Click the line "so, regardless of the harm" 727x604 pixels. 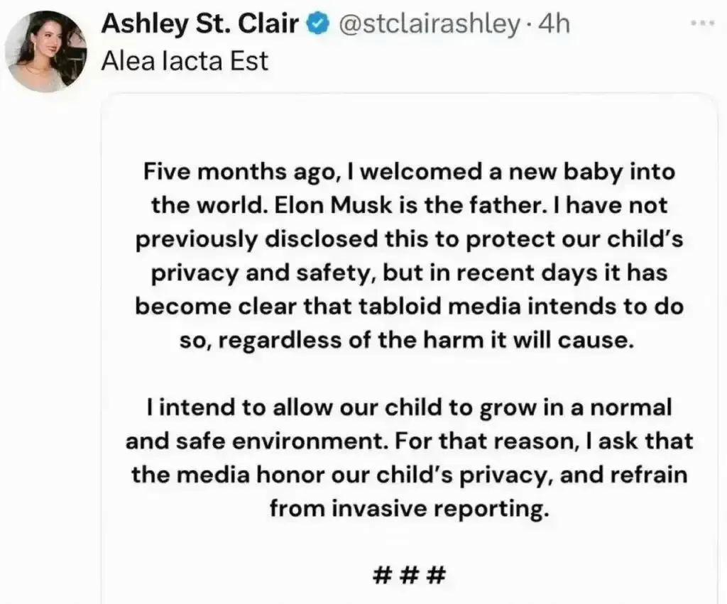point(408,341)
